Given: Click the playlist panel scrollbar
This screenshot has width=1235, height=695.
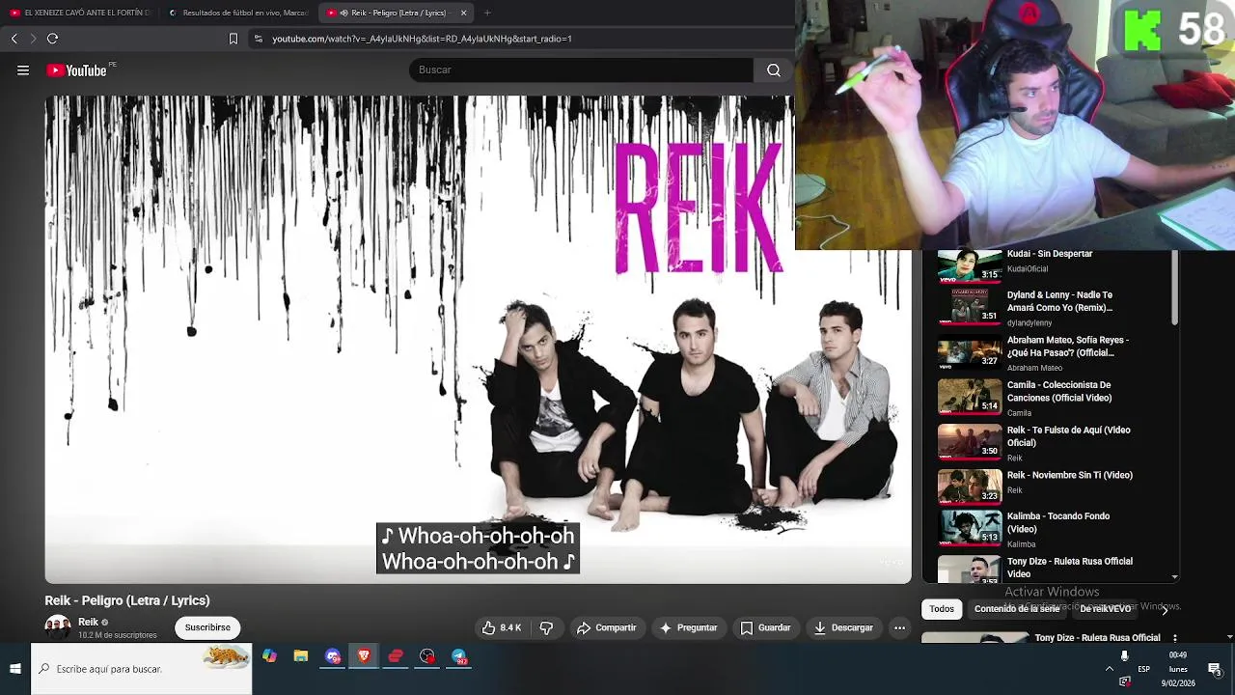Looking at the screenshot, I should pyautogui.click(x=1174, y=288).
